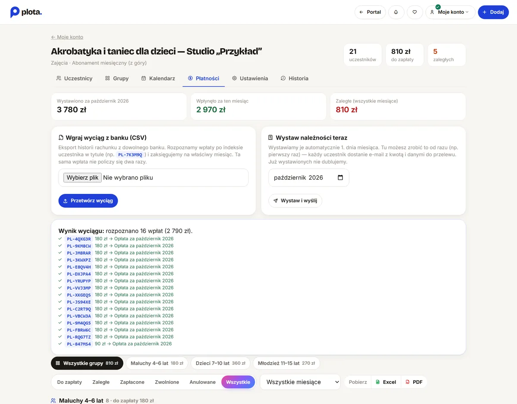
Task: Filter by Młodzież 11–15 lat group
Action: [x=287, y=363]
